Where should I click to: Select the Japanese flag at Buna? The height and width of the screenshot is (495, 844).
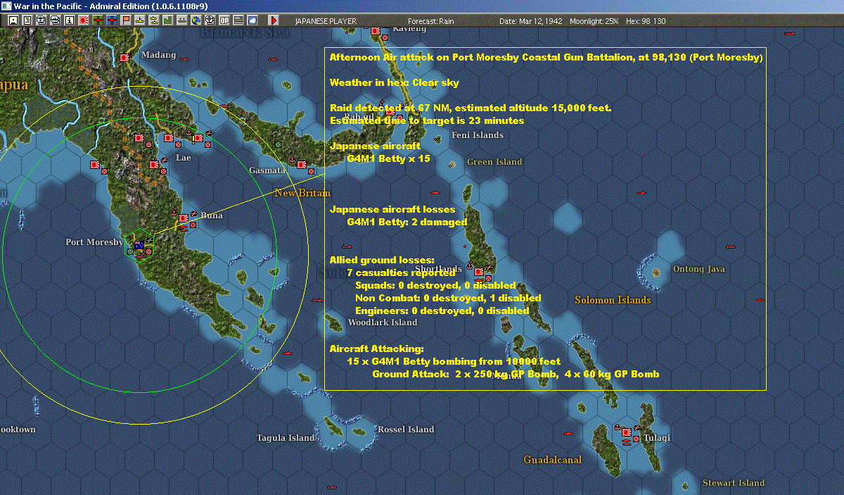[184, 219]
